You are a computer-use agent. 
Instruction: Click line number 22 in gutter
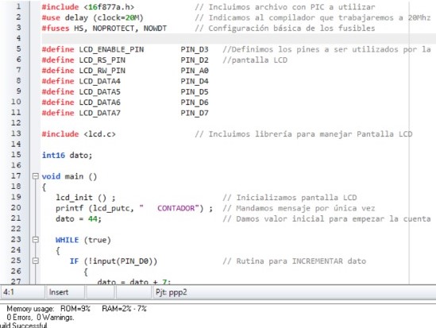click(x=16, y=229)
